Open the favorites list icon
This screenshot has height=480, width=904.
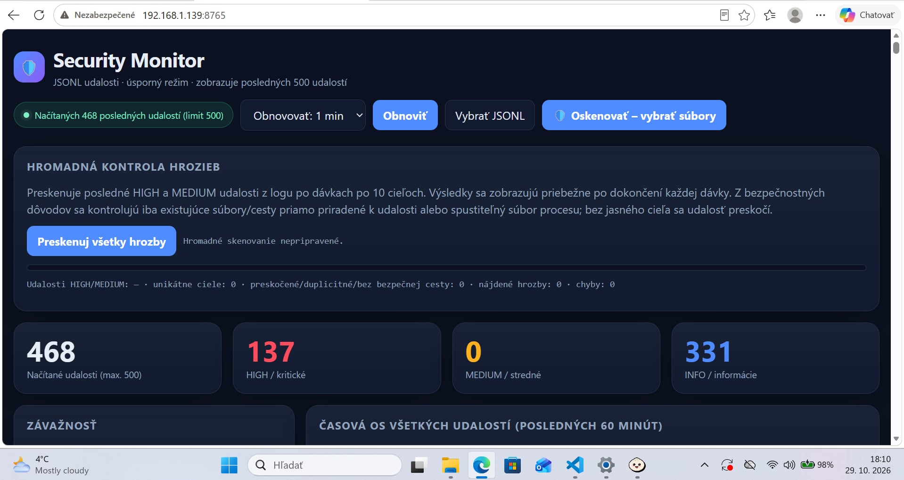[x=770, y=15]
